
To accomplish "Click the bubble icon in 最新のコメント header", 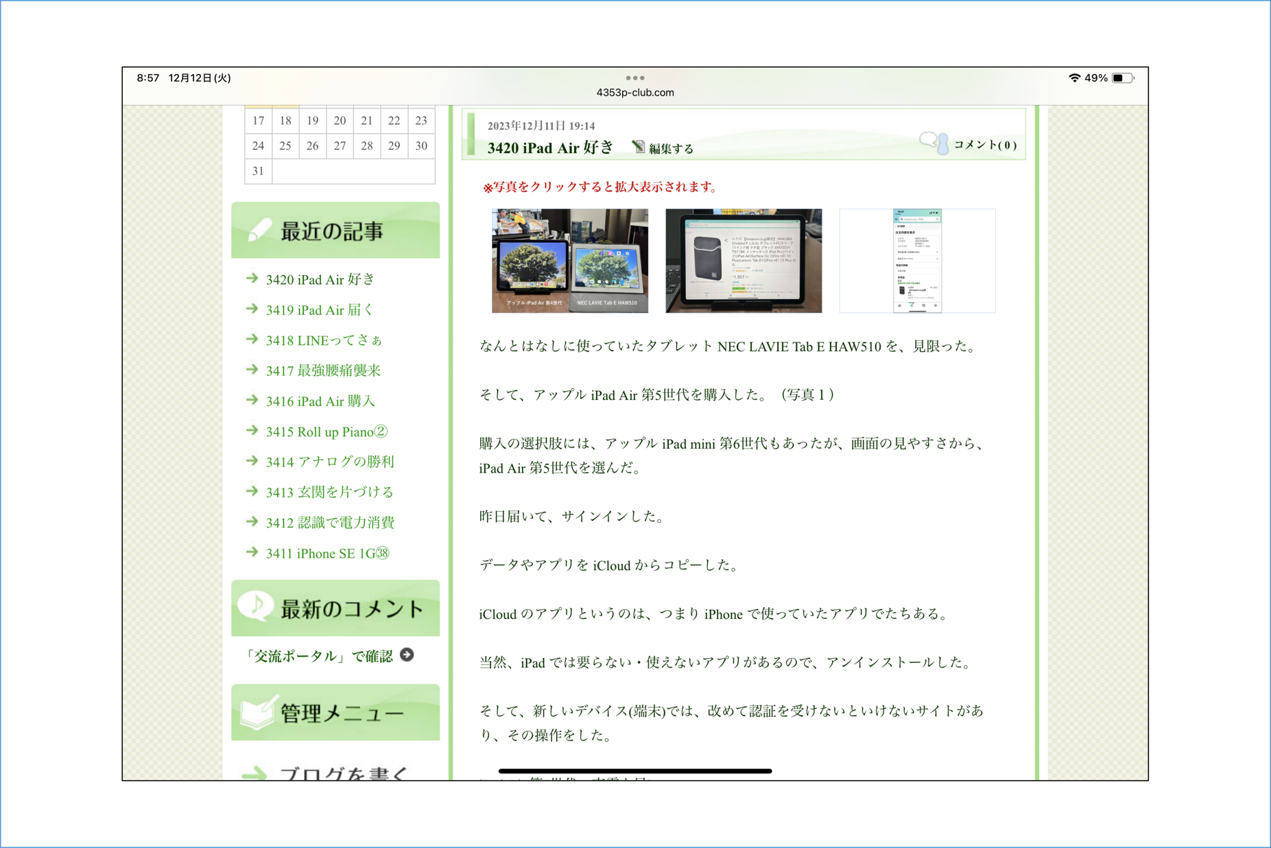I will click(x=256, y=606).
